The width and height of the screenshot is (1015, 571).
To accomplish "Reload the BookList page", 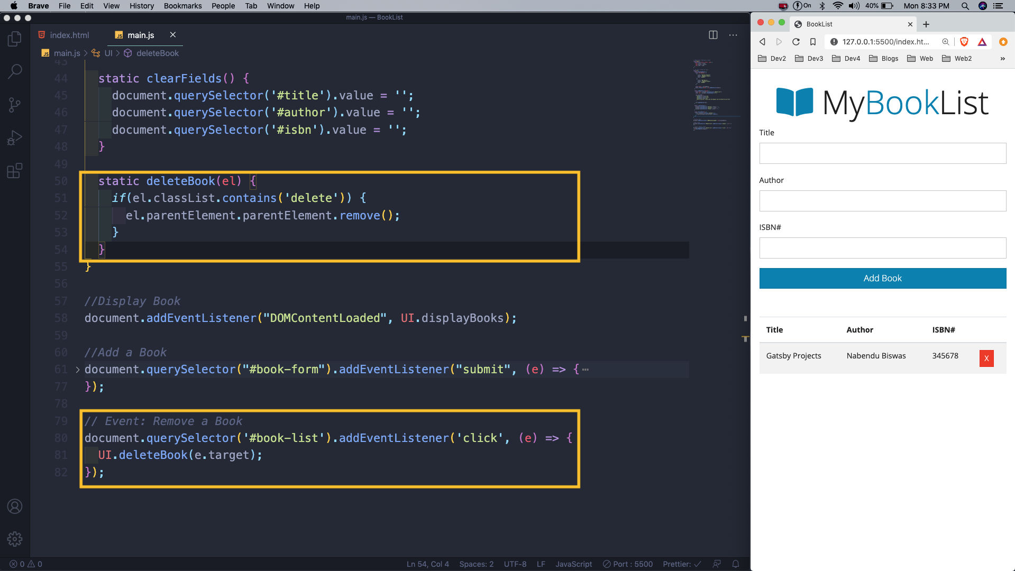I will point(796,42).
